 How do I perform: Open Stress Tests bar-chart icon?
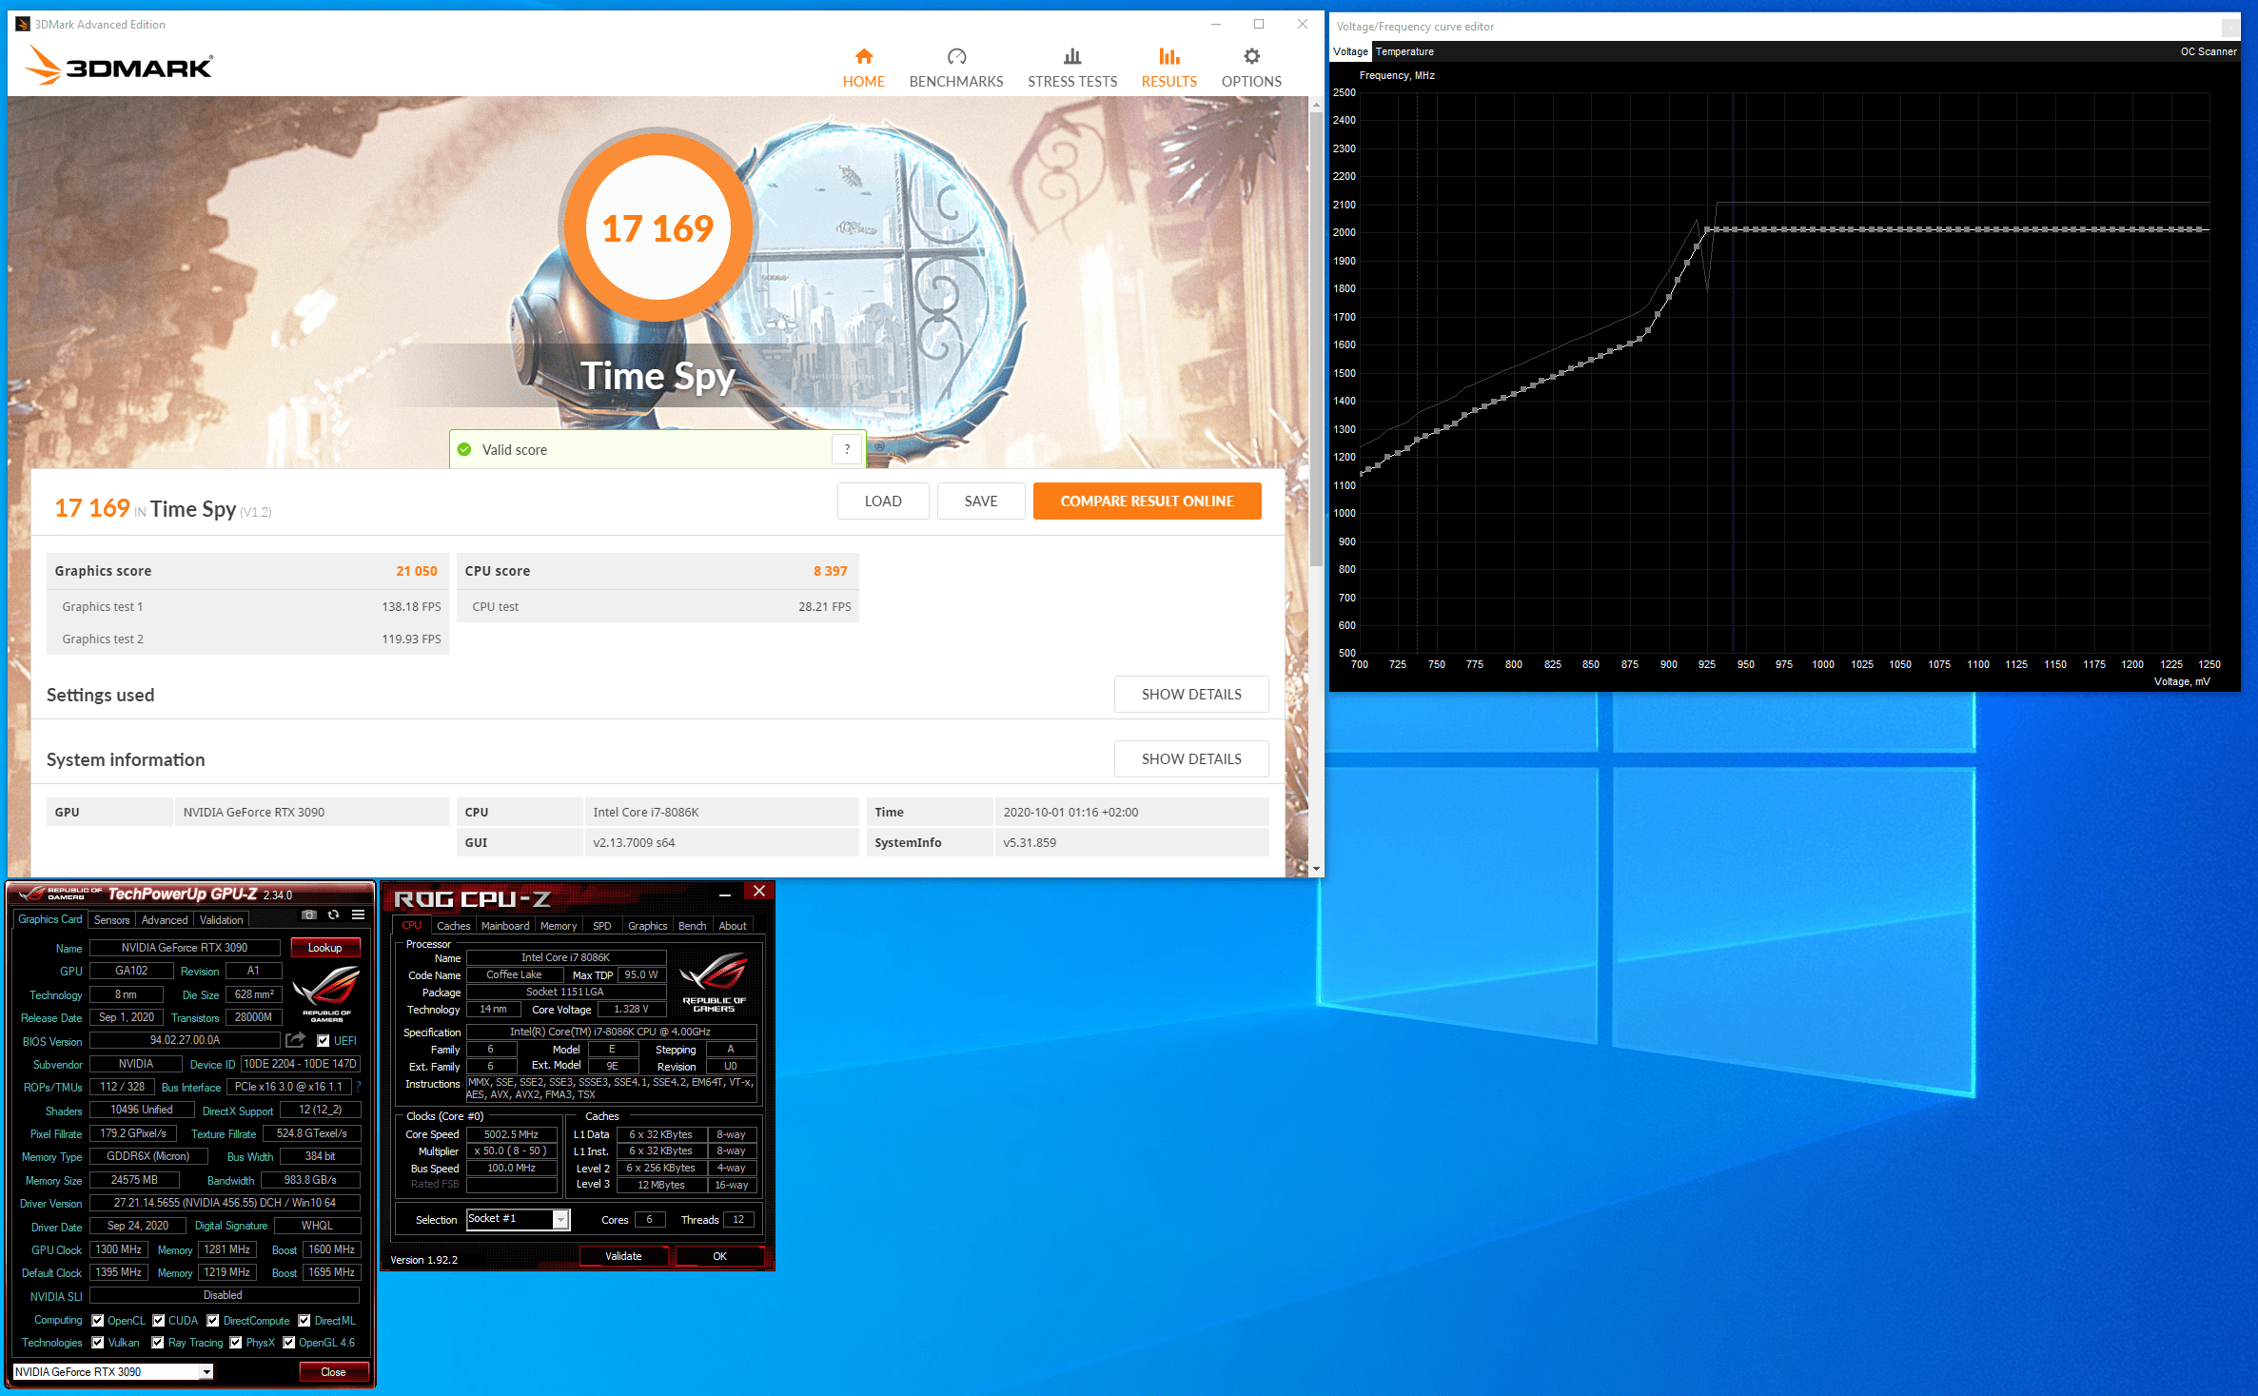point(1072,56)
